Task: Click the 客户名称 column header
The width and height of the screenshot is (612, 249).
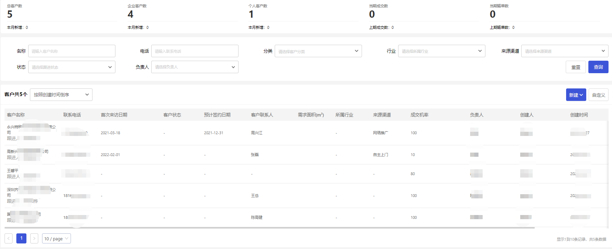Action: 16,115
